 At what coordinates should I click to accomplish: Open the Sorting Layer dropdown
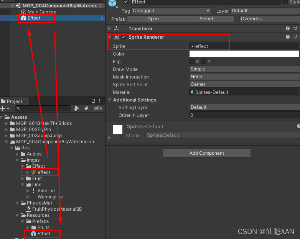click(244, 107)
